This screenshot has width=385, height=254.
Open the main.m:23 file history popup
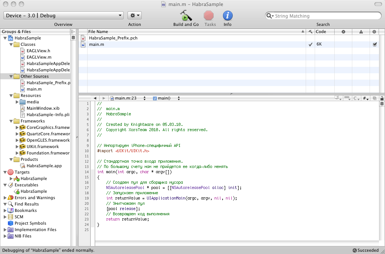(x=128, y=98)
